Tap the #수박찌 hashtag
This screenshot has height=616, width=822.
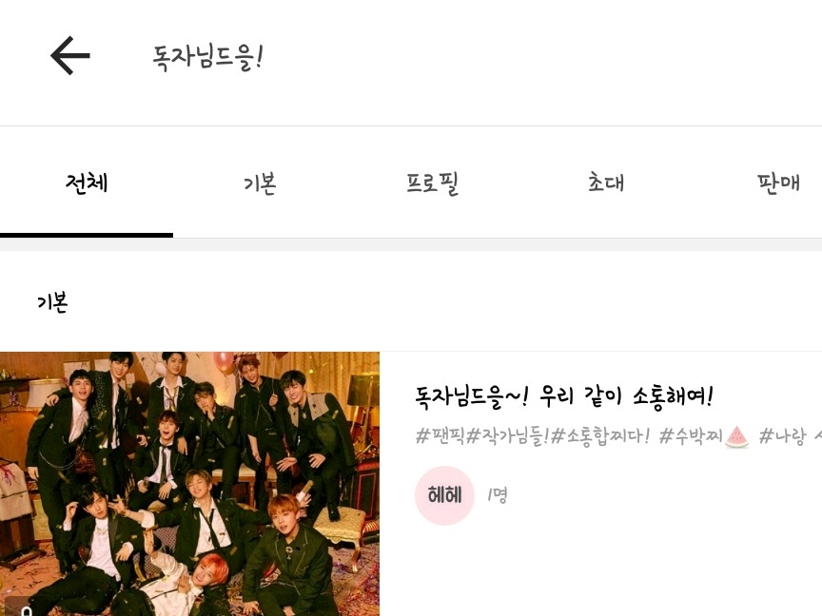tap(691, 435)
